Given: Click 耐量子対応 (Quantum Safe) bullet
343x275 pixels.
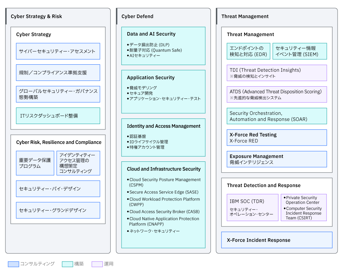Looking at the screenshot, I should (154, 50).
